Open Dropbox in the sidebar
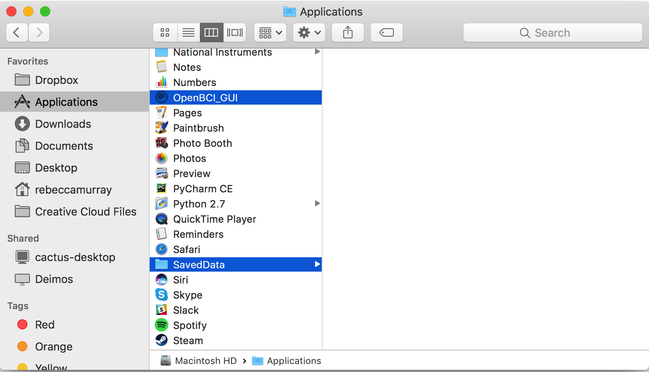The image size is (649, 372). (x=75, y=80)
